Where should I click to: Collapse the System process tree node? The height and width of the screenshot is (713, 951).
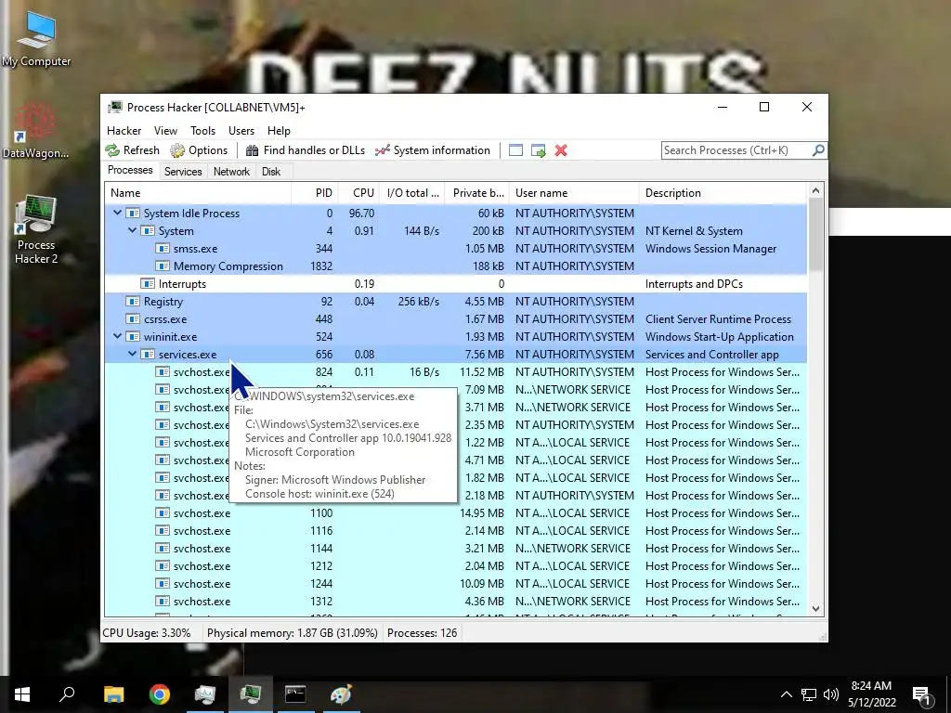coord(132,231)
